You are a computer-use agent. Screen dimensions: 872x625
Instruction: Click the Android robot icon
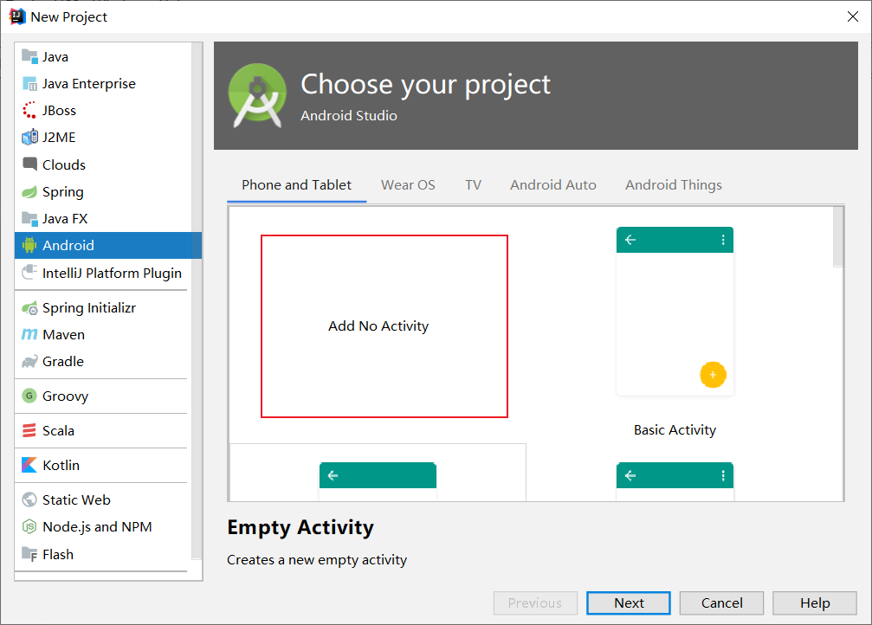point(29,245)
